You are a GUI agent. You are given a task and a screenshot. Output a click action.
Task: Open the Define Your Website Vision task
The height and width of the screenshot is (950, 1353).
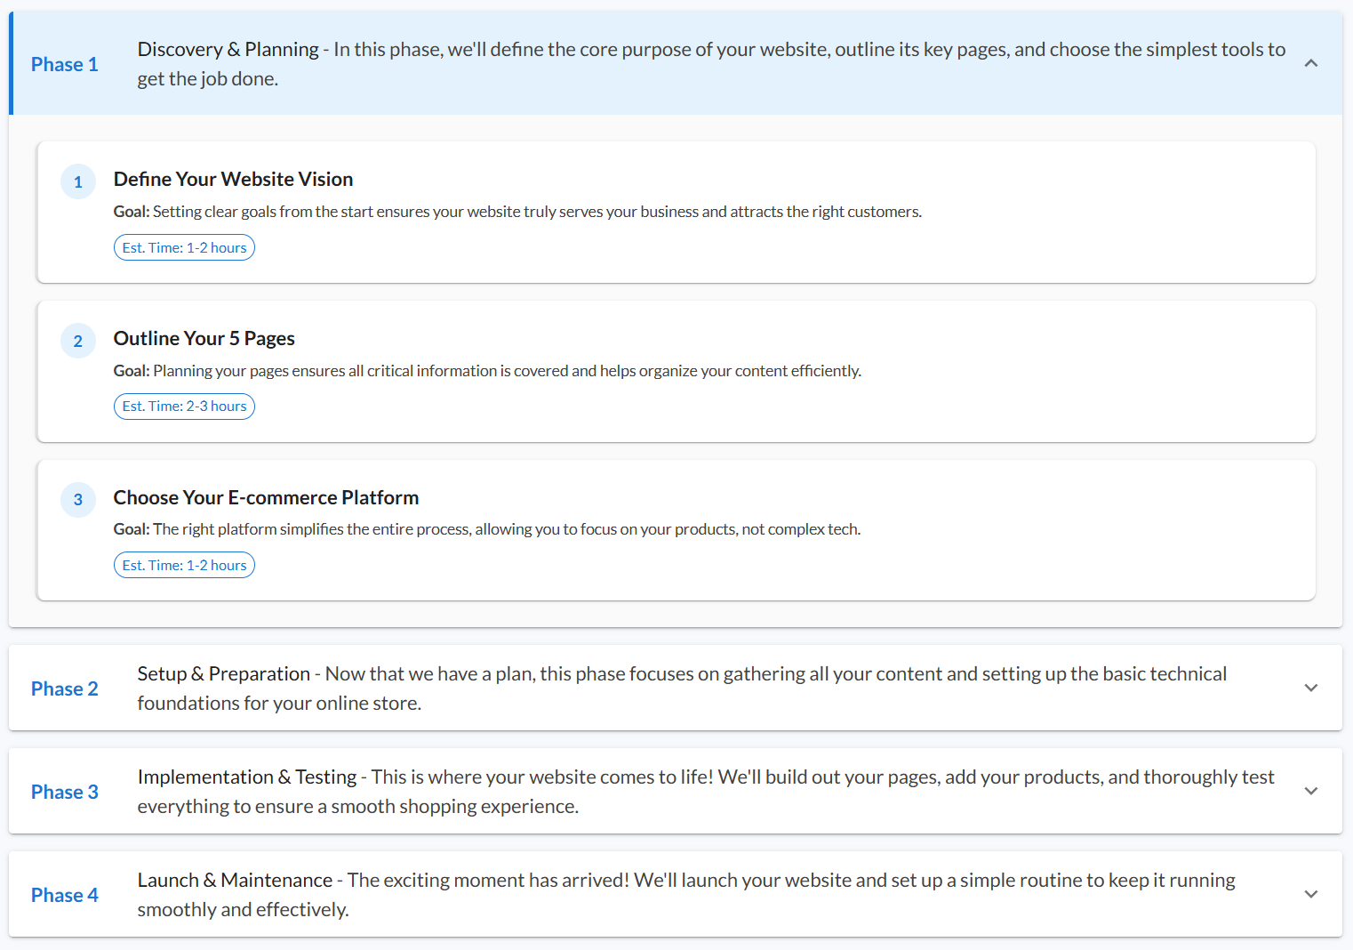(x=233, y=179)
